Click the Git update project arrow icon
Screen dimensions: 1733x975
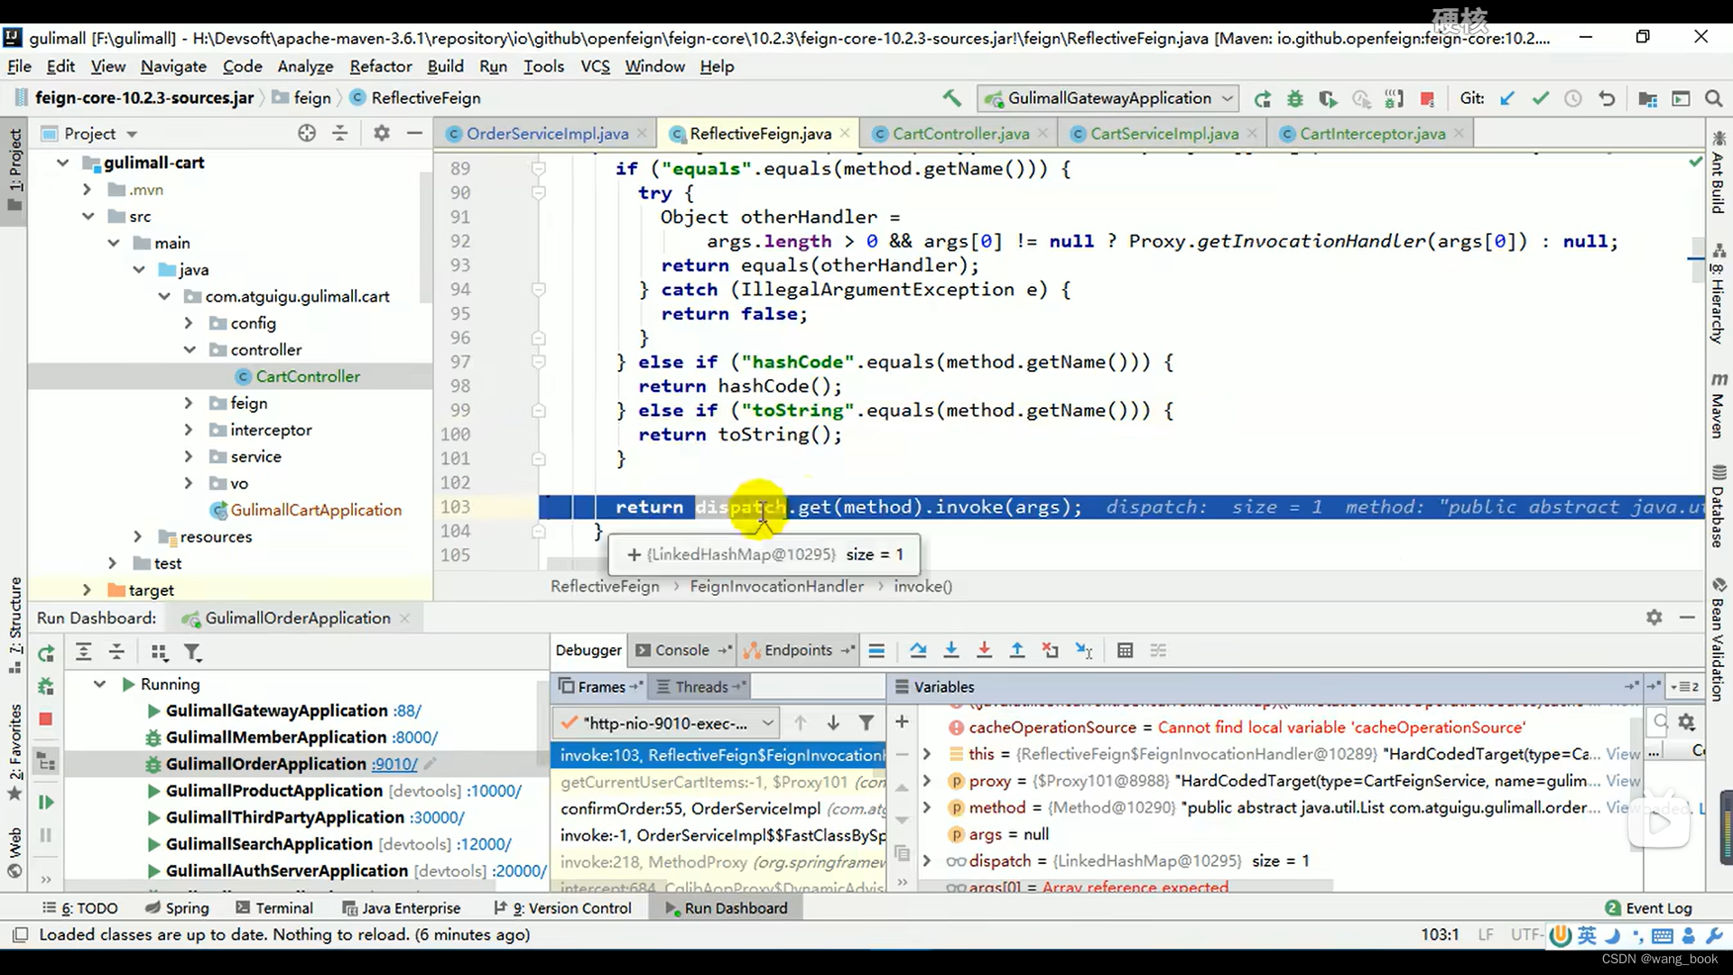(1506, 98)
